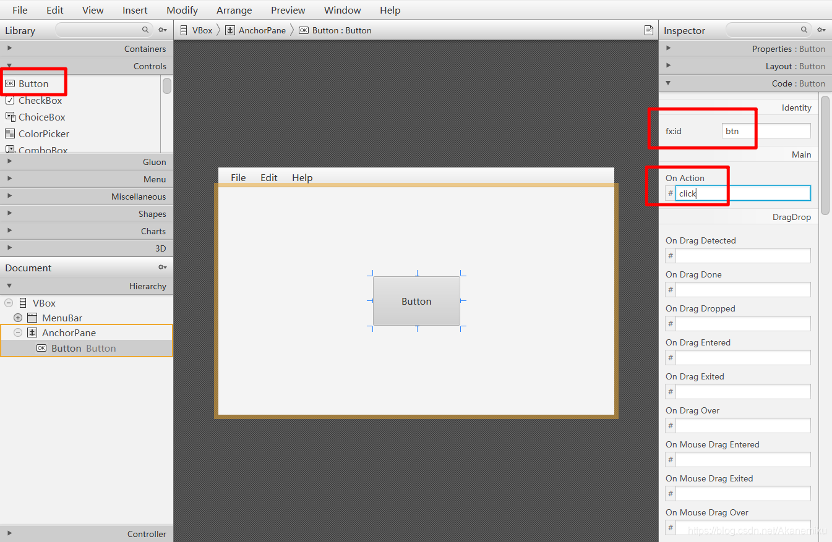Click the Help menu in the design canvas
Image resolution: width=832 pixels, height=542 pixels.
pos(302,177)
